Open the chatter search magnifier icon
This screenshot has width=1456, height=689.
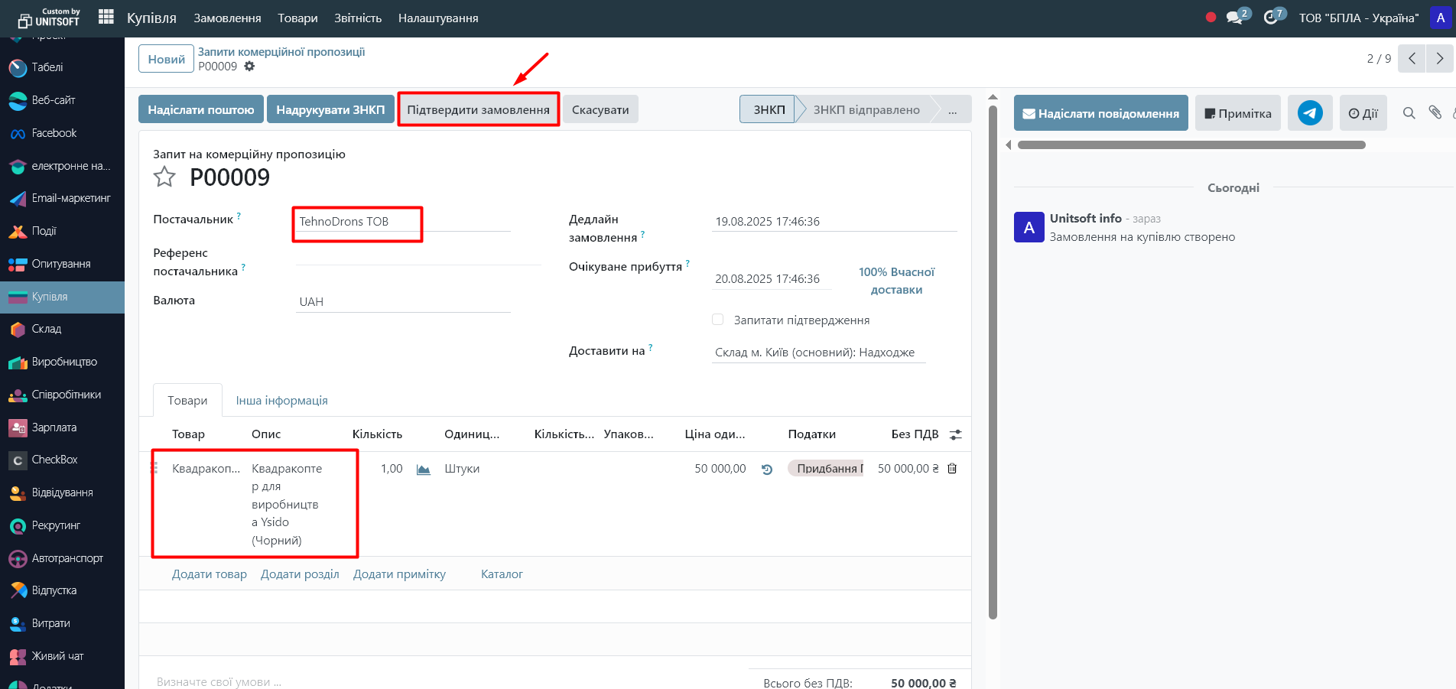(1409, 113)
